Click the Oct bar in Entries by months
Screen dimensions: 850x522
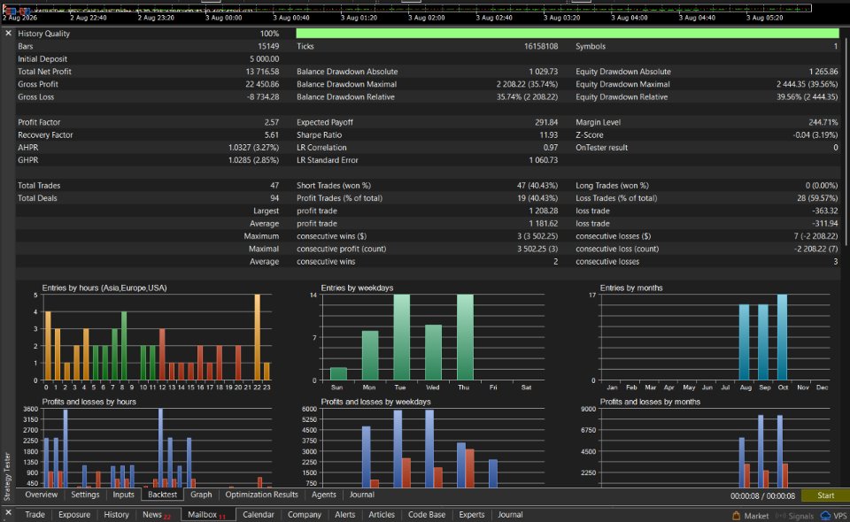pyautogui.click(x=782, y=337)
